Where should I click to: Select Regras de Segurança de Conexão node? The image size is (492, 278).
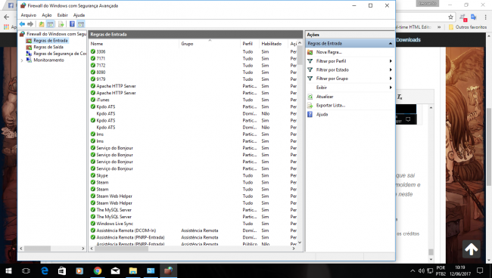tap(60, 54)
